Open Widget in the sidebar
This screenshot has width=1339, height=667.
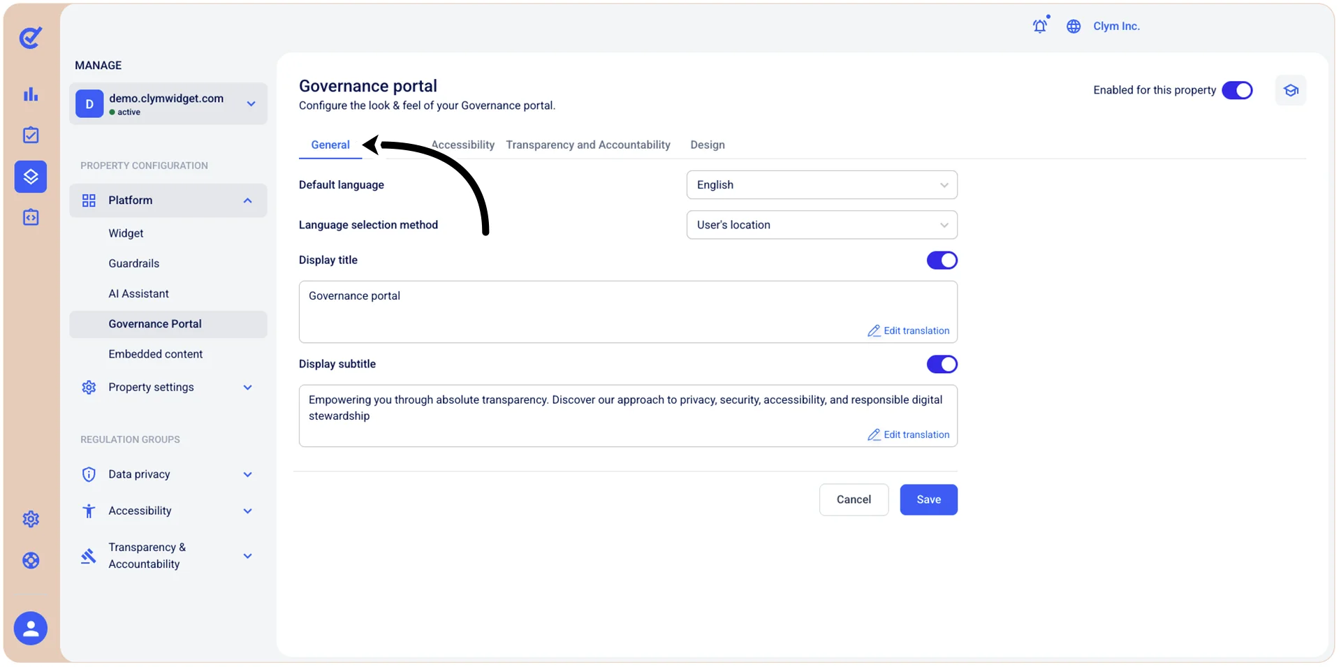click(126, 233)
